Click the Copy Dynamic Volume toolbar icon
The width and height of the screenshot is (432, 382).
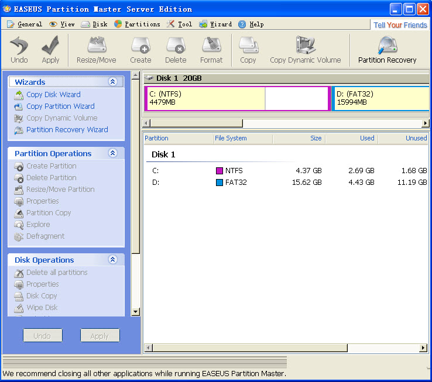[305, 46]
